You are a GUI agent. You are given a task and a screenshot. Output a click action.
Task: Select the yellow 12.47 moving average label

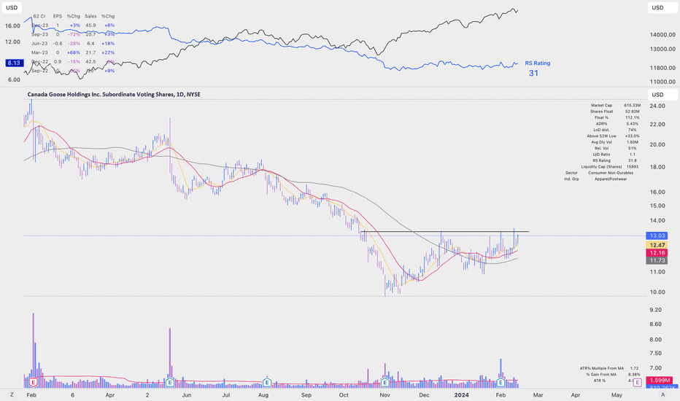point(657,245)
